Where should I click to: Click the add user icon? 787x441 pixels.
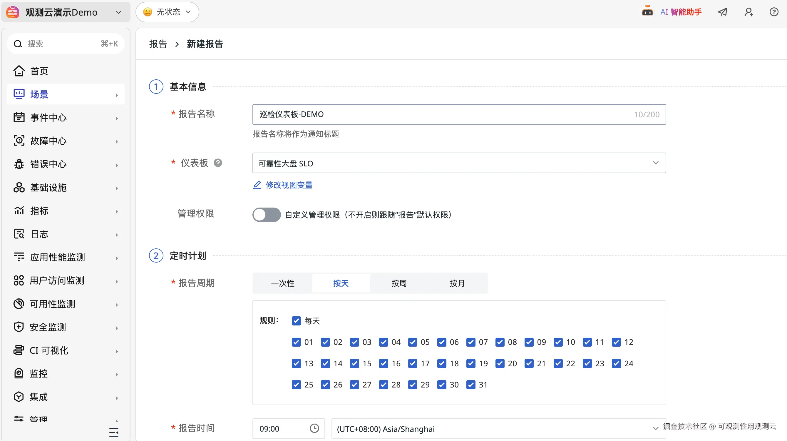tap(748, 12)
